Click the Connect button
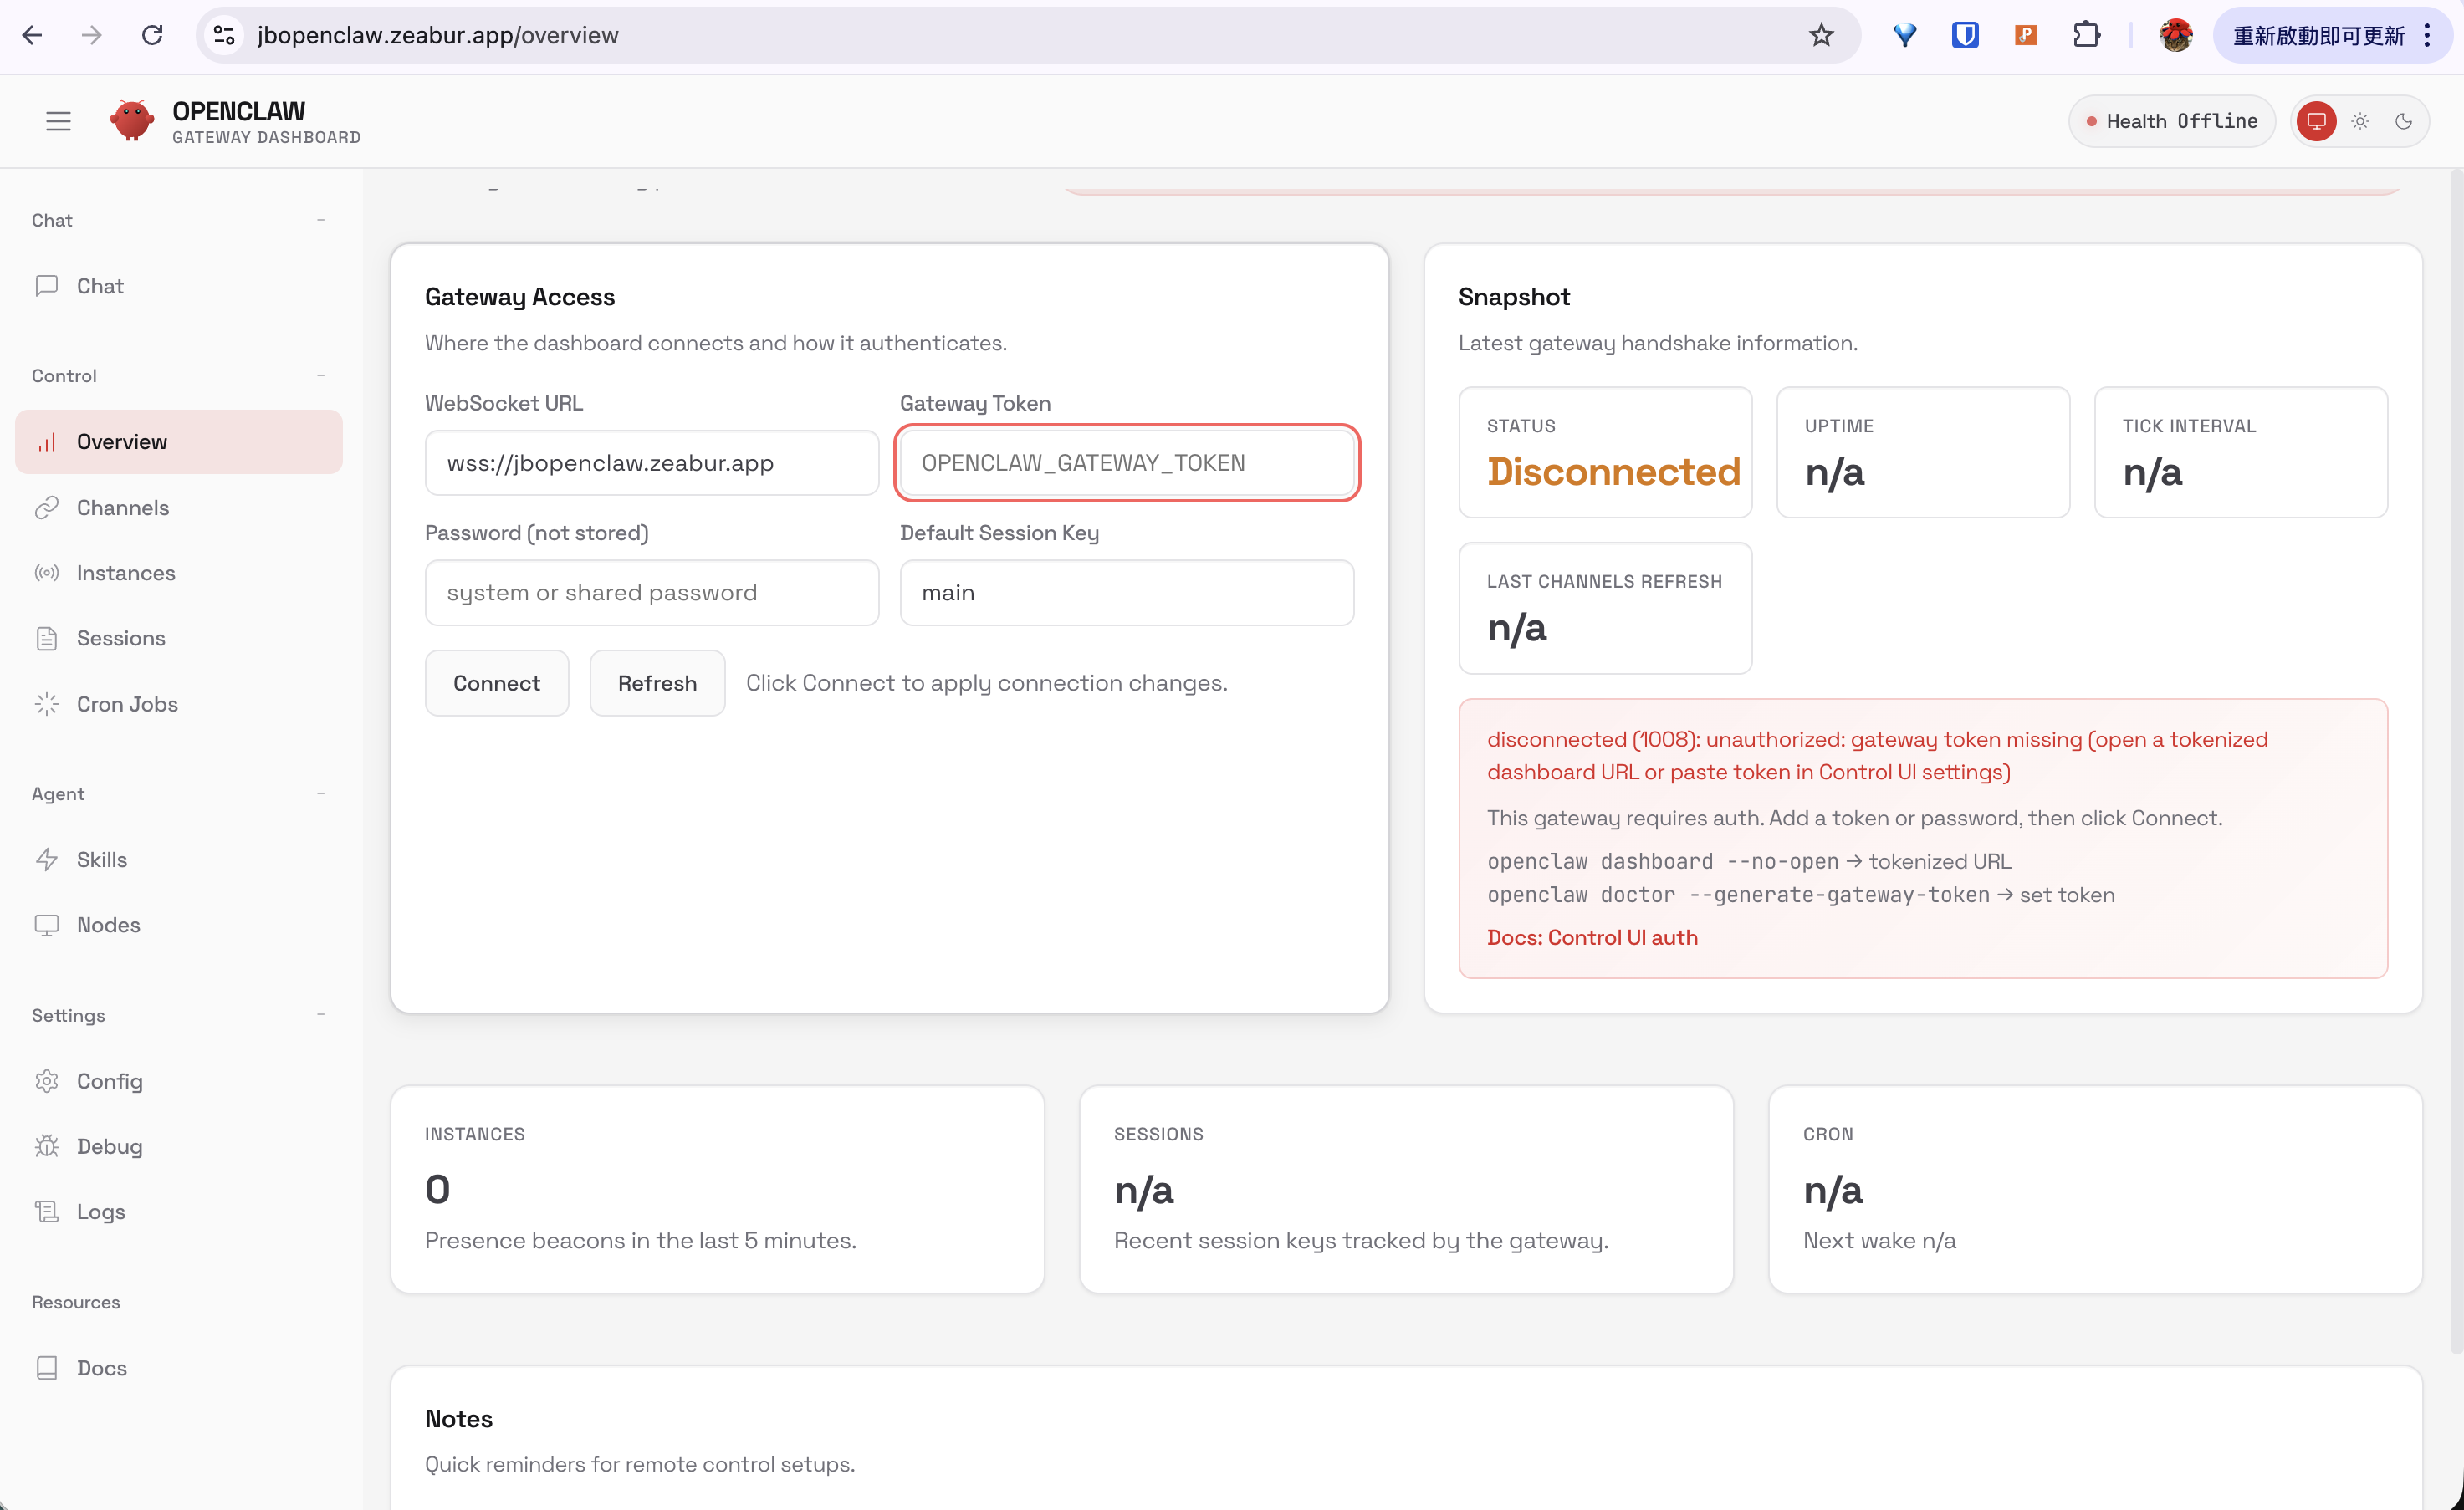The width and height of the screenshot is (2464, 1510). [496, 684]
